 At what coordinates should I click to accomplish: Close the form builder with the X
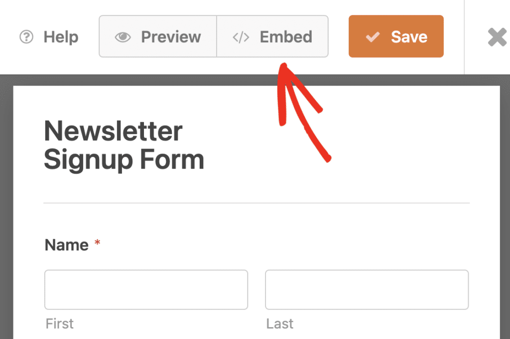tap(497, 37)
